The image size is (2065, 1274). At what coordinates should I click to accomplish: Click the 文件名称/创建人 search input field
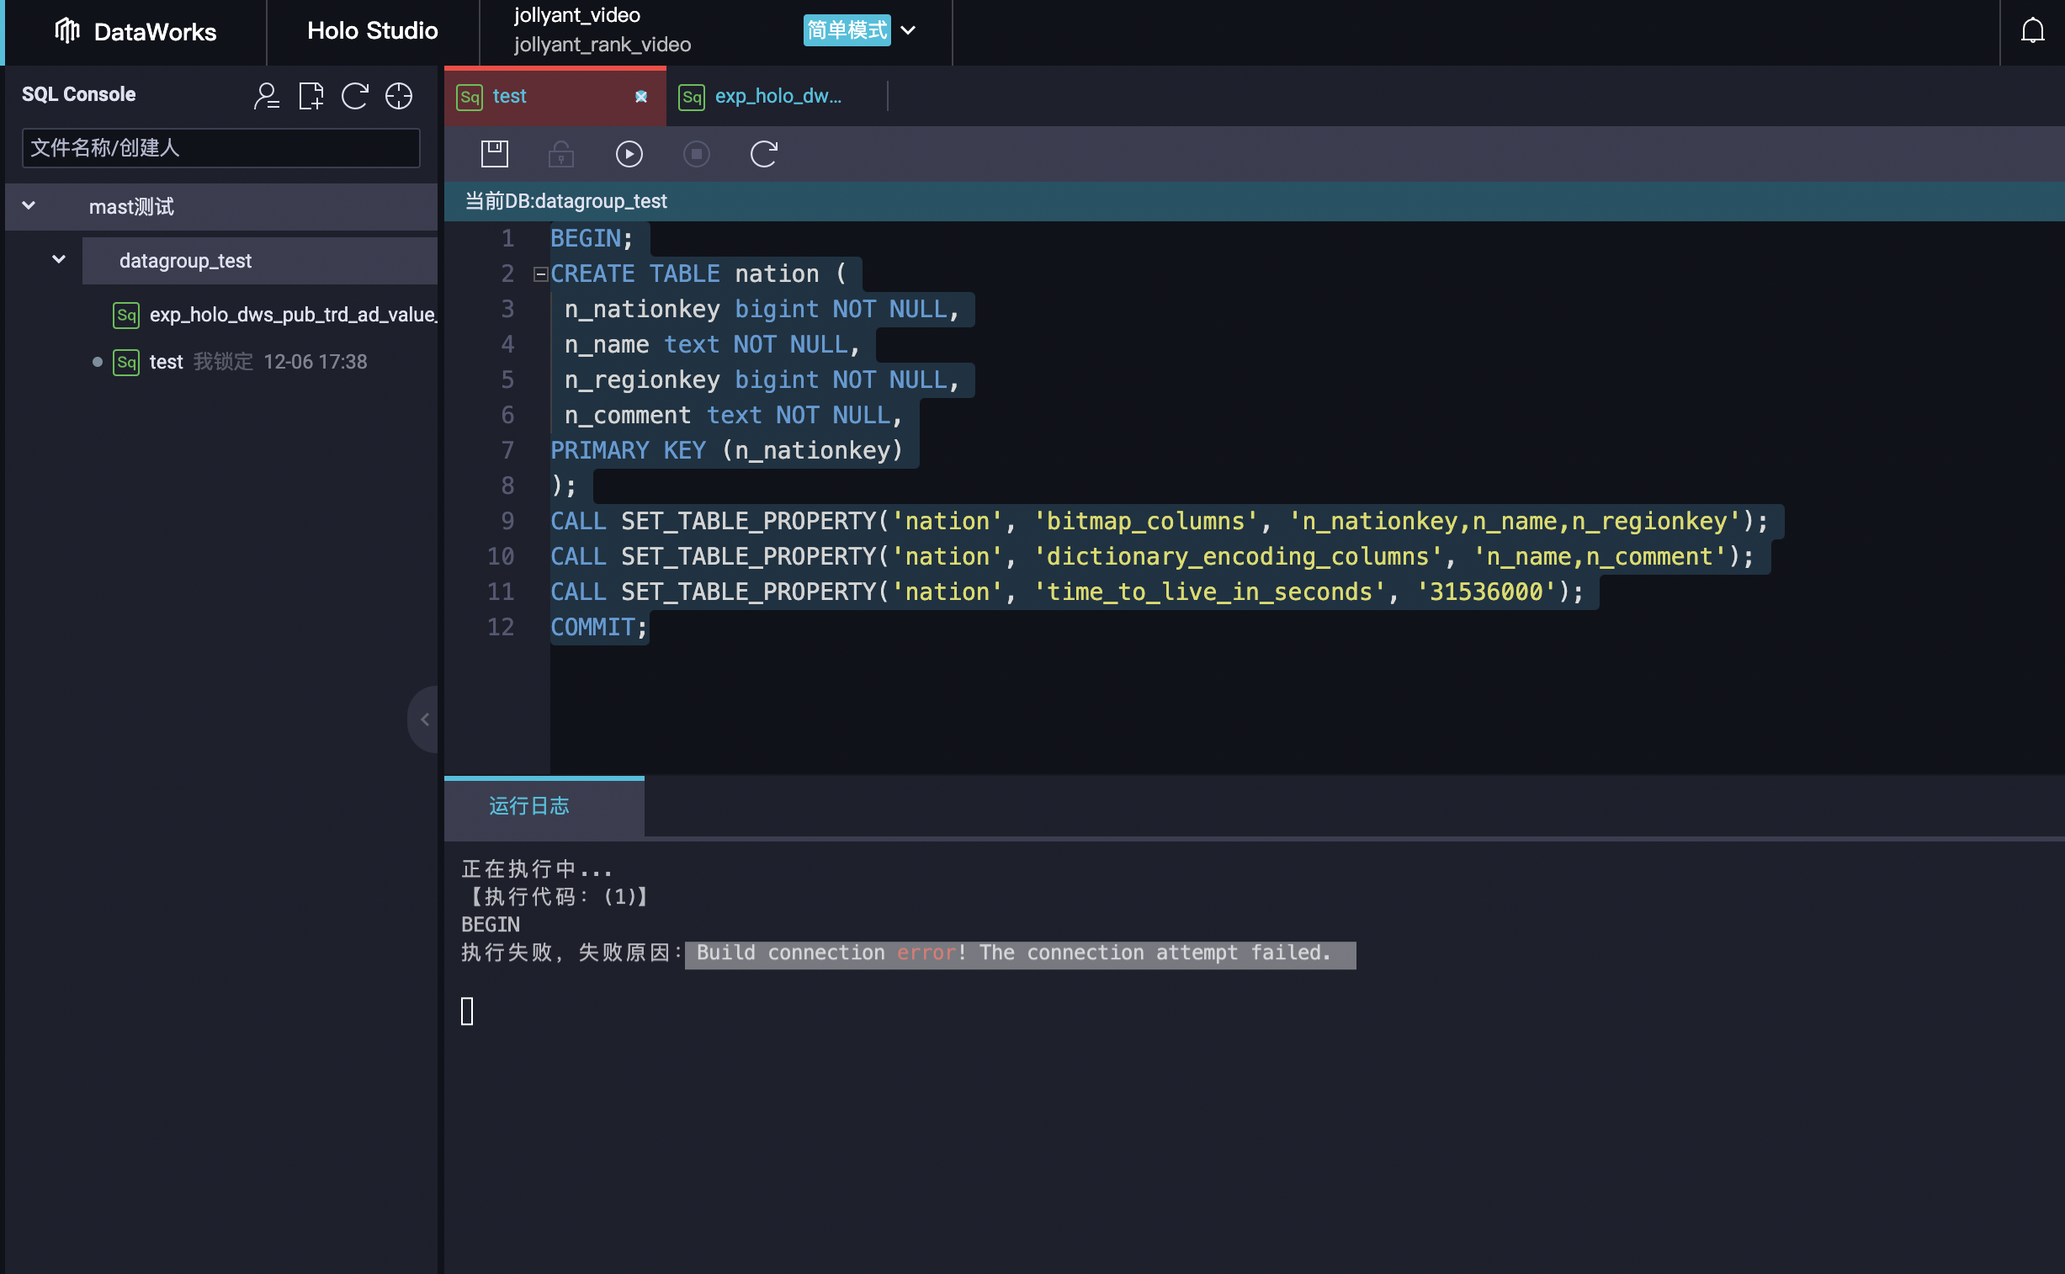click(221, 146)
